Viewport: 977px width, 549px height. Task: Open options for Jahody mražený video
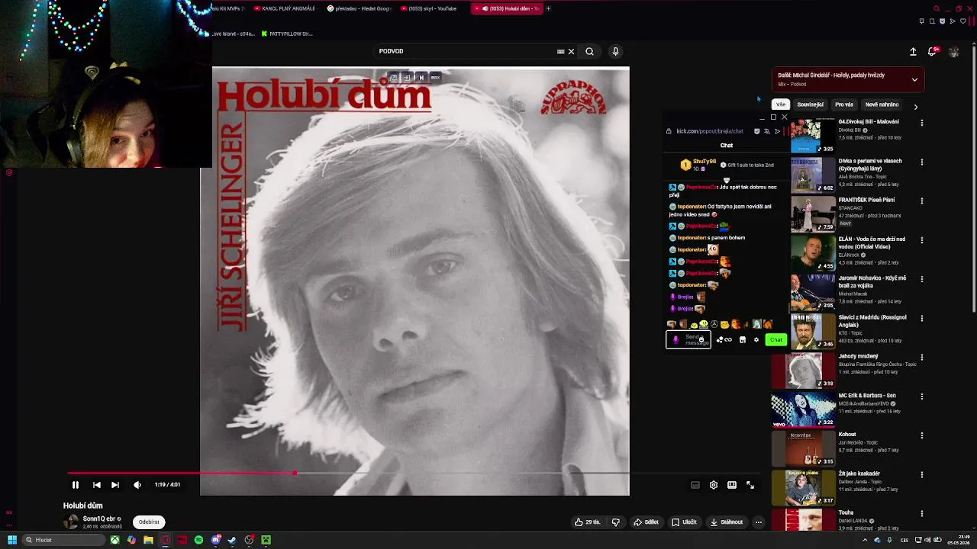[921, 358]
